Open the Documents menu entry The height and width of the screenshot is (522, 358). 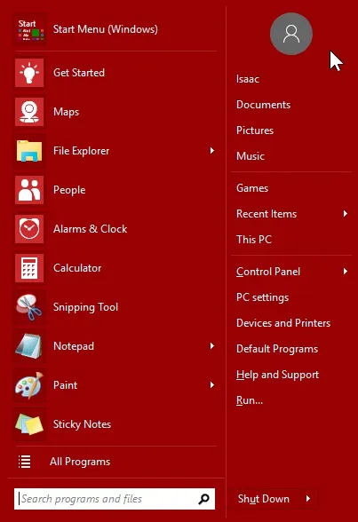click(263, 105)
